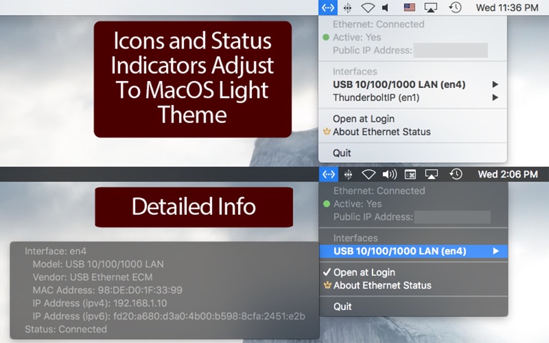Click the Ethernet Status icon in the dark menu bar

pyautogui.click(x=328, y=174)
